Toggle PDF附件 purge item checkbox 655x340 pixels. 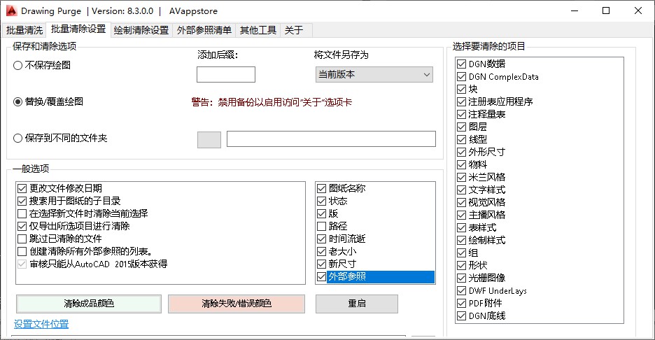[461, 303]
